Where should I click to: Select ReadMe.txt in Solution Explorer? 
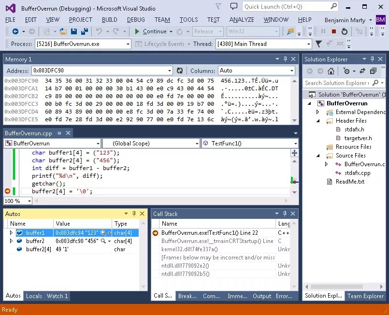pyautogui.click(x=350, y=182)
